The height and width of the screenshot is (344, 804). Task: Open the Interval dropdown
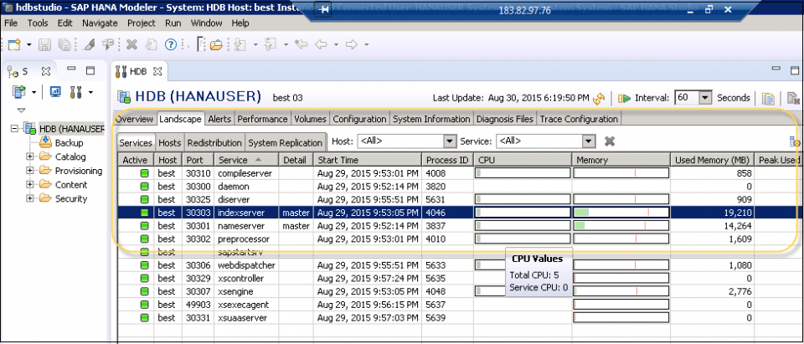point(704,98)
